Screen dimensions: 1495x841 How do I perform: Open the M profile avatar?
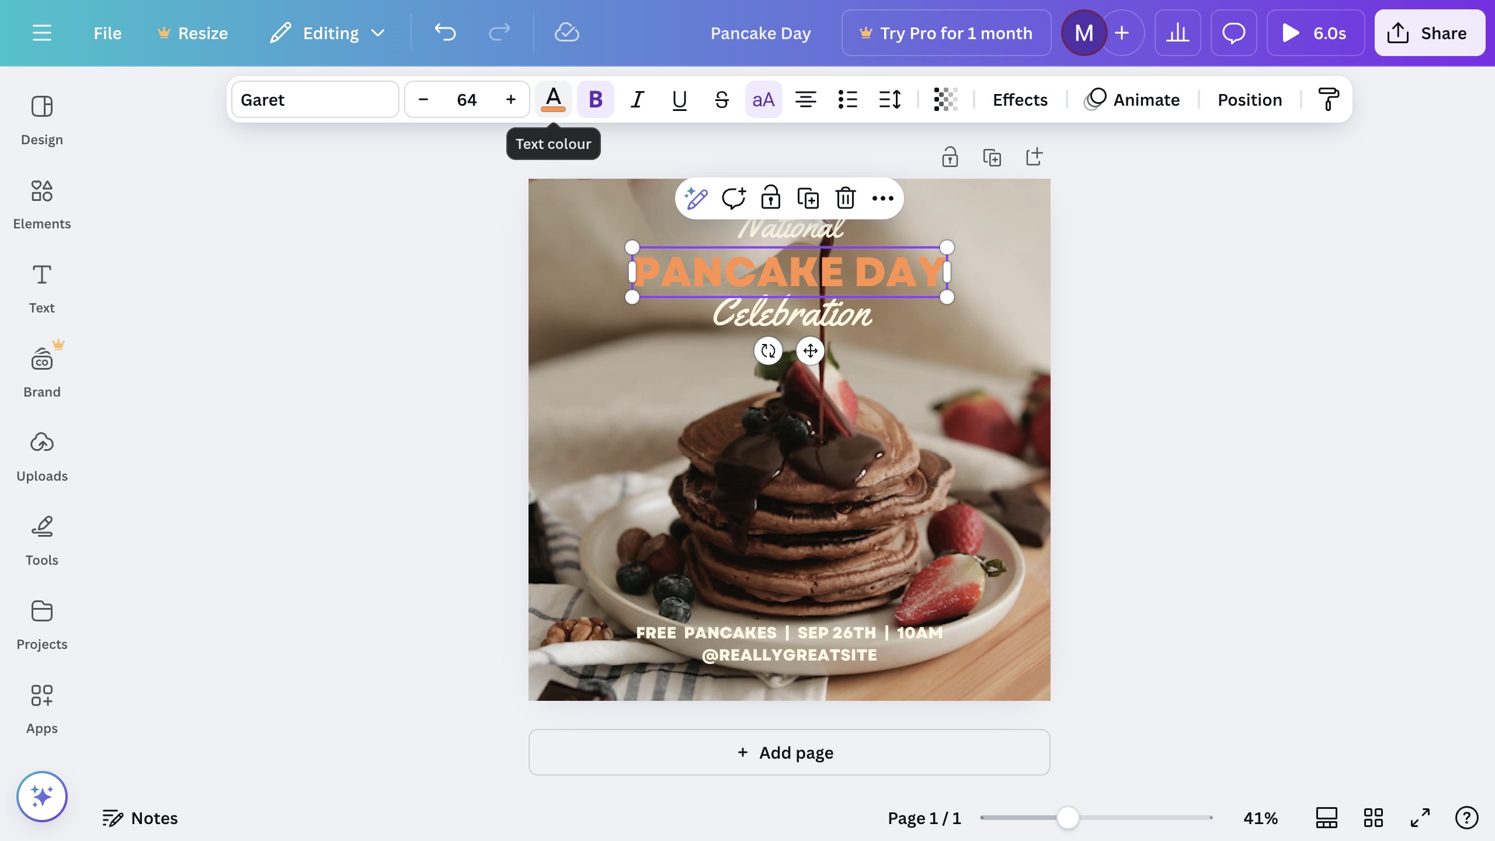click(x=1084, y=33)
